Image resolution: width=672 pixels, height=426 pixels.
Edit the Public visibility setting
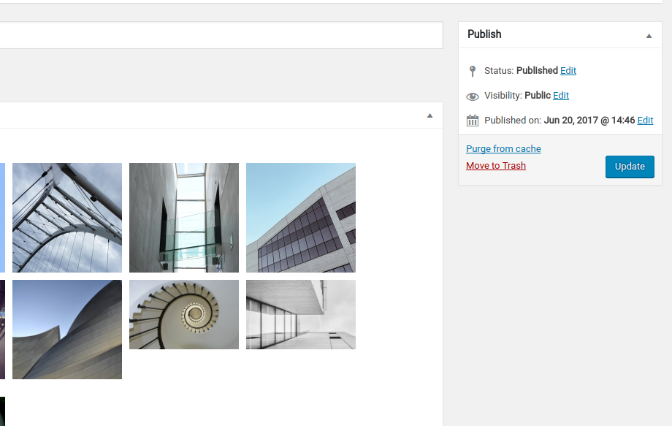(561, 96)
